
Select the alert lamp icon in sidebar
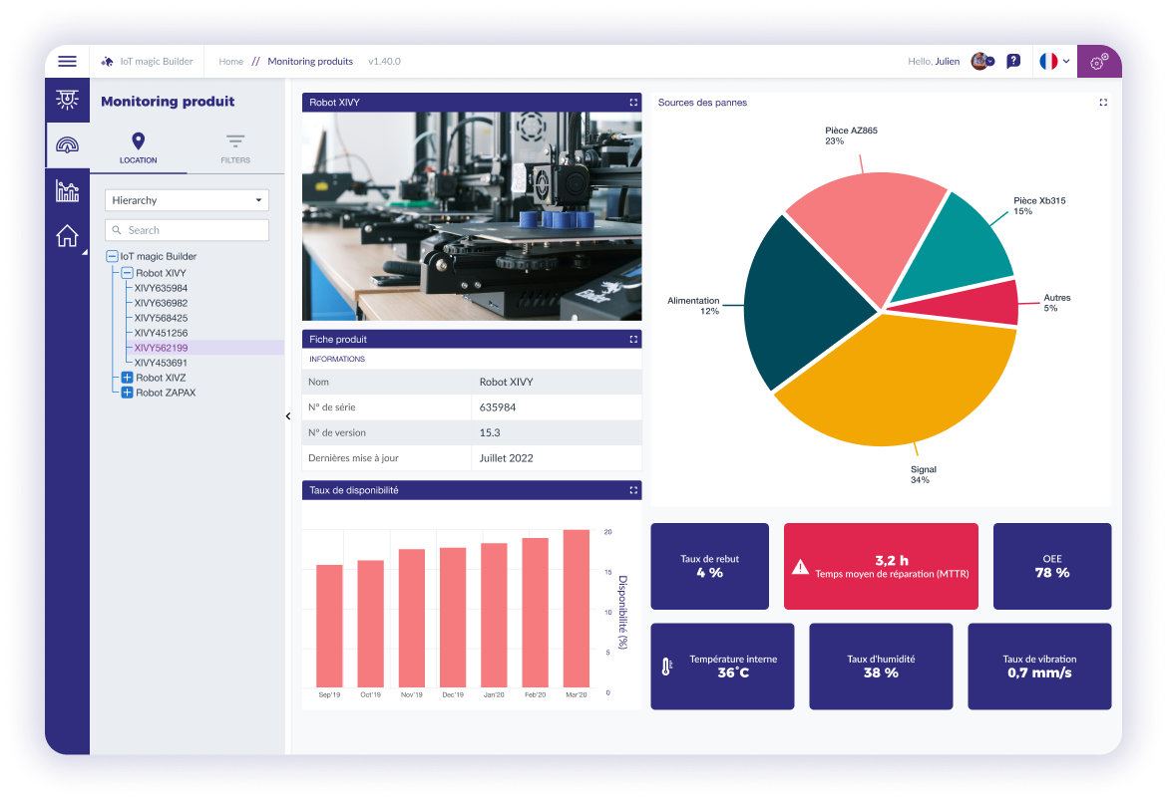[x=67, y=100]
